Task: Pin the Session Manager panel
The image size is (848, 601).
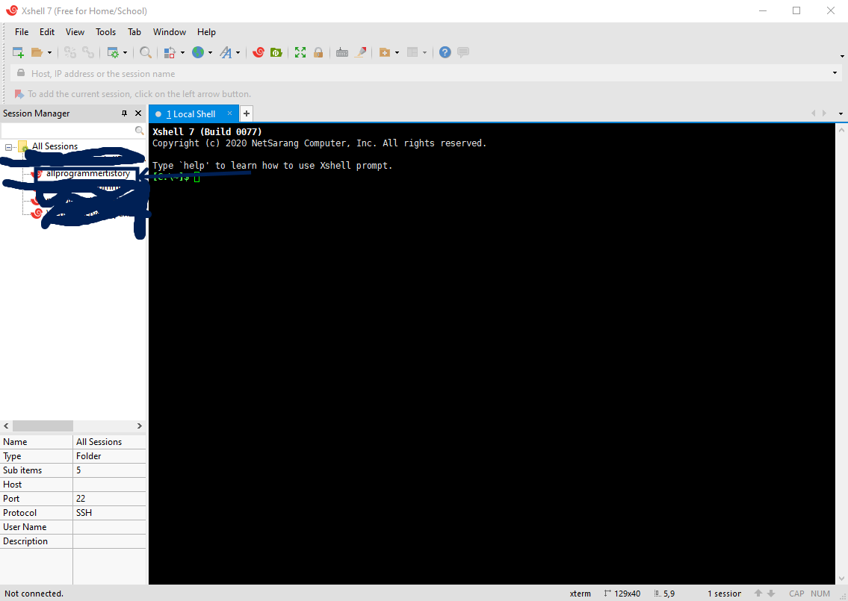Action: click(124, 113)
